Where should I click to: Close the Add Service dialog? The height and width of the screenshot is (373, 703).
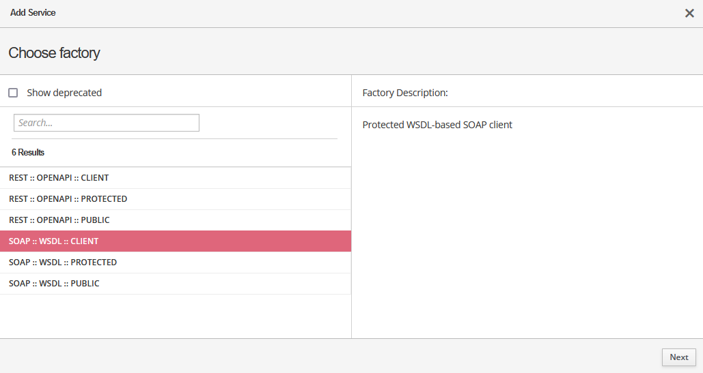point(689,13)
